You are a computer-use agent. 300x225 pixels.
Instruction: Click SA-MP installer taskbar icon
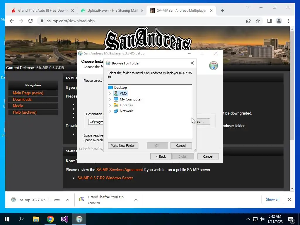click(79, 219)
